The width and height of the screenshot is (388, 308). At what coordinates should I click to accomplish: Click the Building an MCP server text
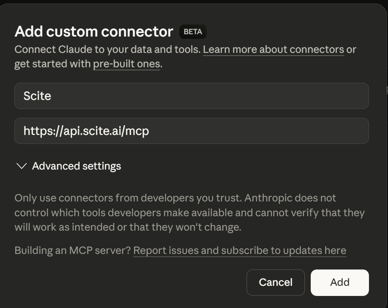(72, 250)
